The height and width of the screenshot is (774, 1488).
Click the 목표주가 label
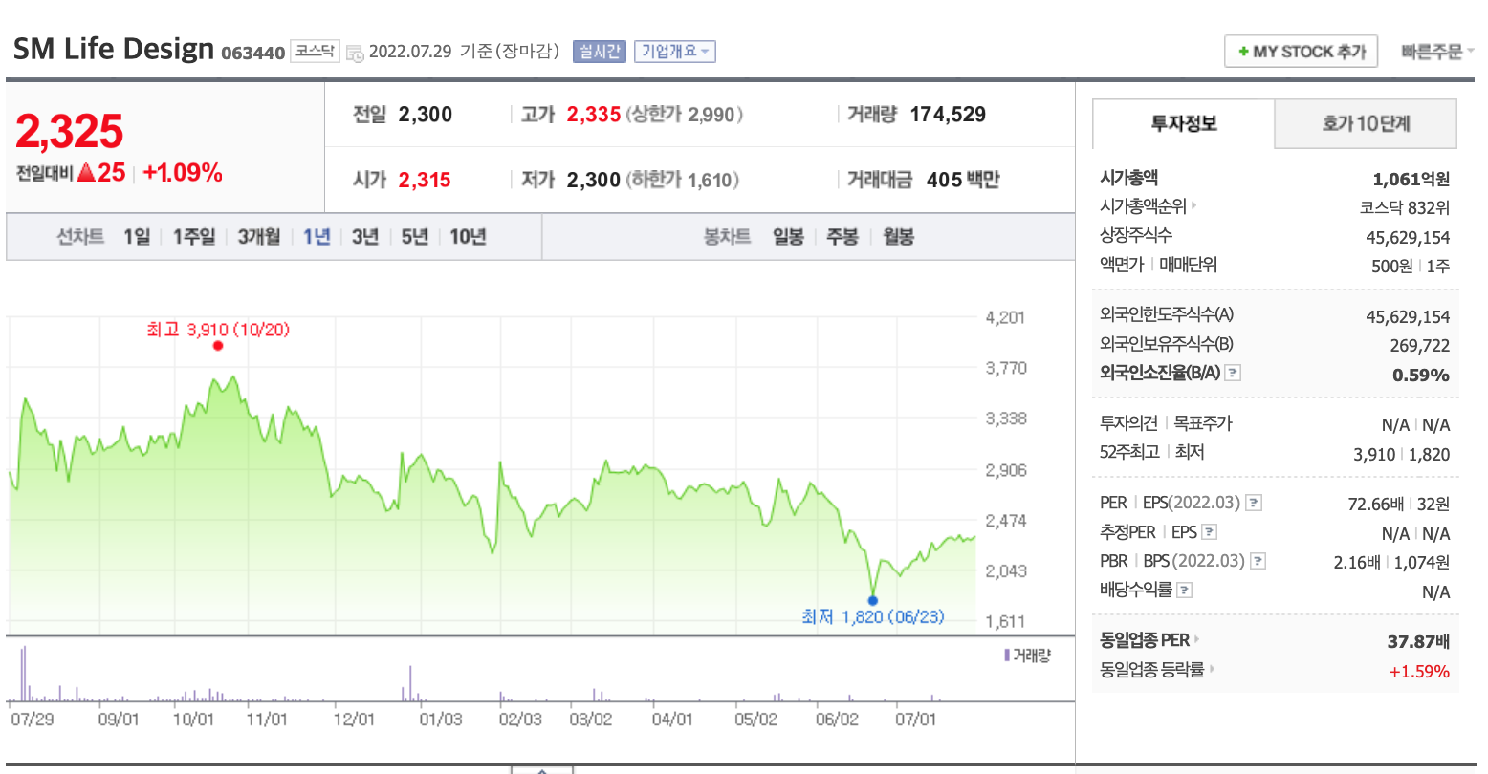coord(1203,422)
